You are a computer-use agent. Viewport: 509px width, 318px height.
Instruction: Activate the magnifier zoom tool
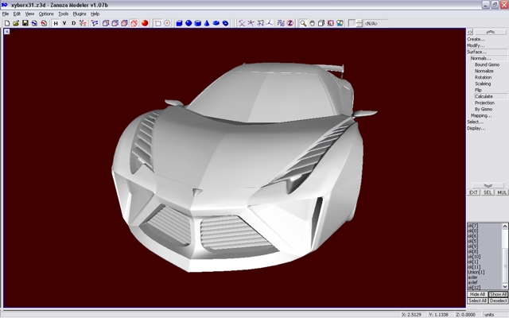[x=303, y=23]
